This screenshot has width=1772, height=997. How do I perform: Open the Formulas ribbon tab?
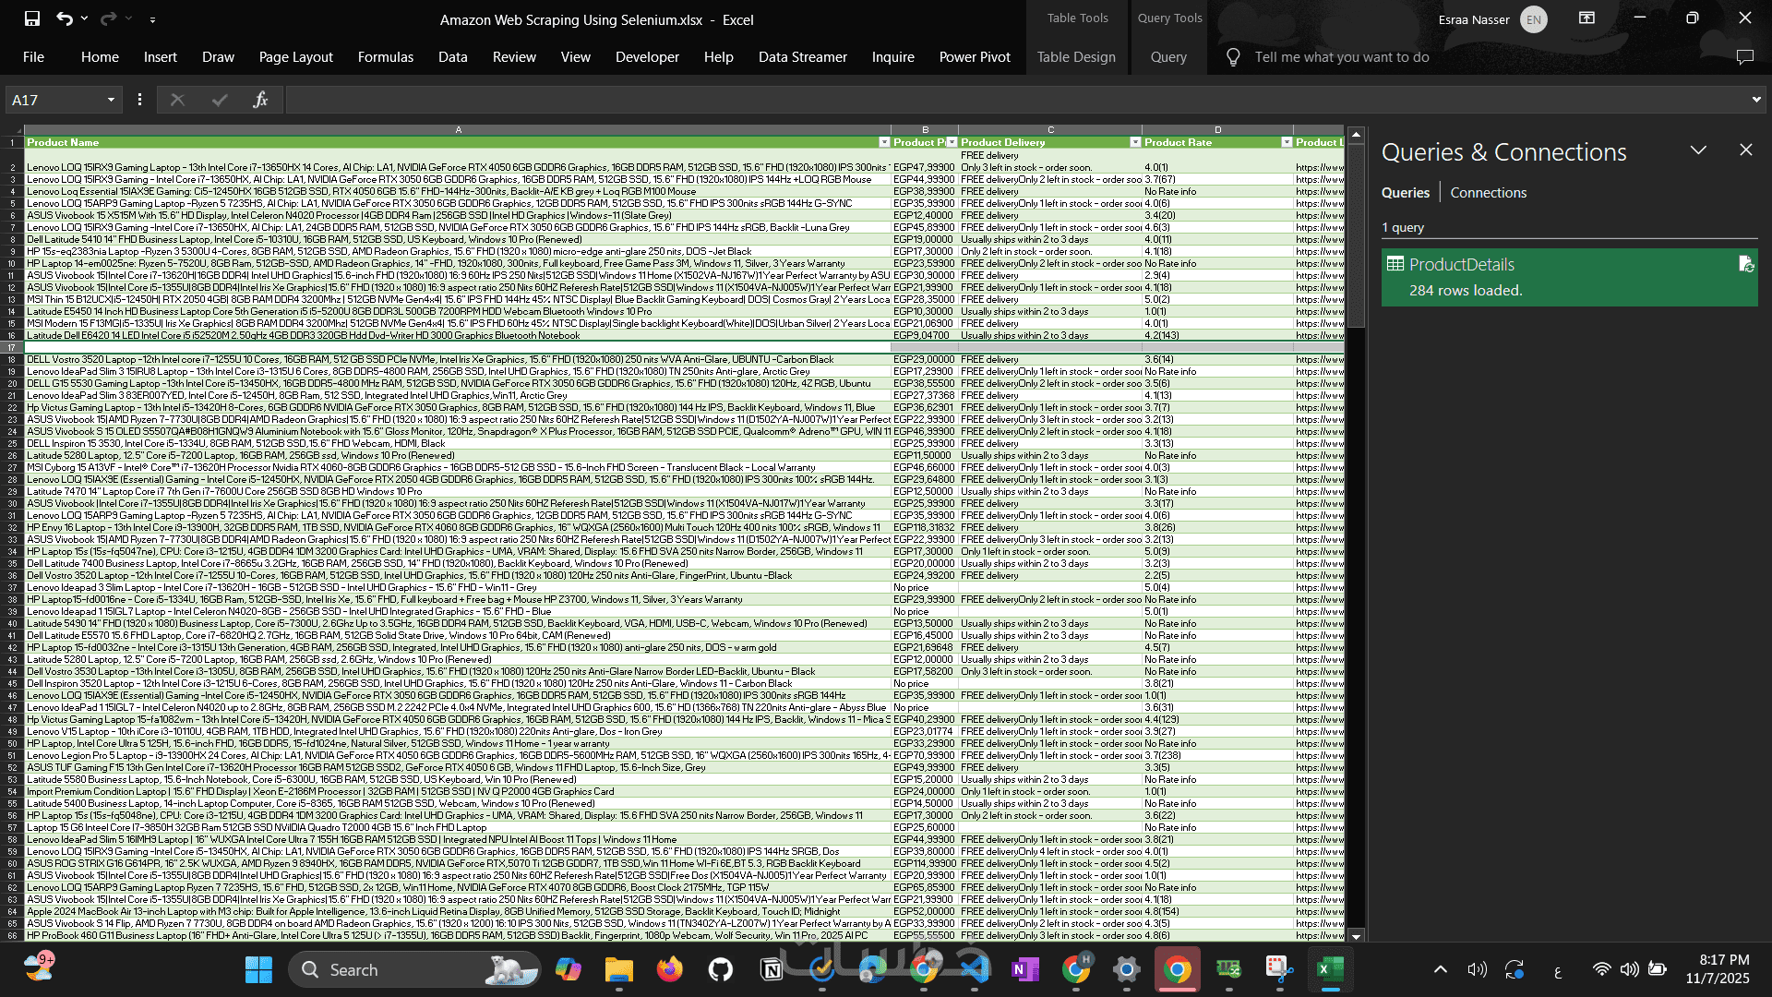click(x=385, y=57)
